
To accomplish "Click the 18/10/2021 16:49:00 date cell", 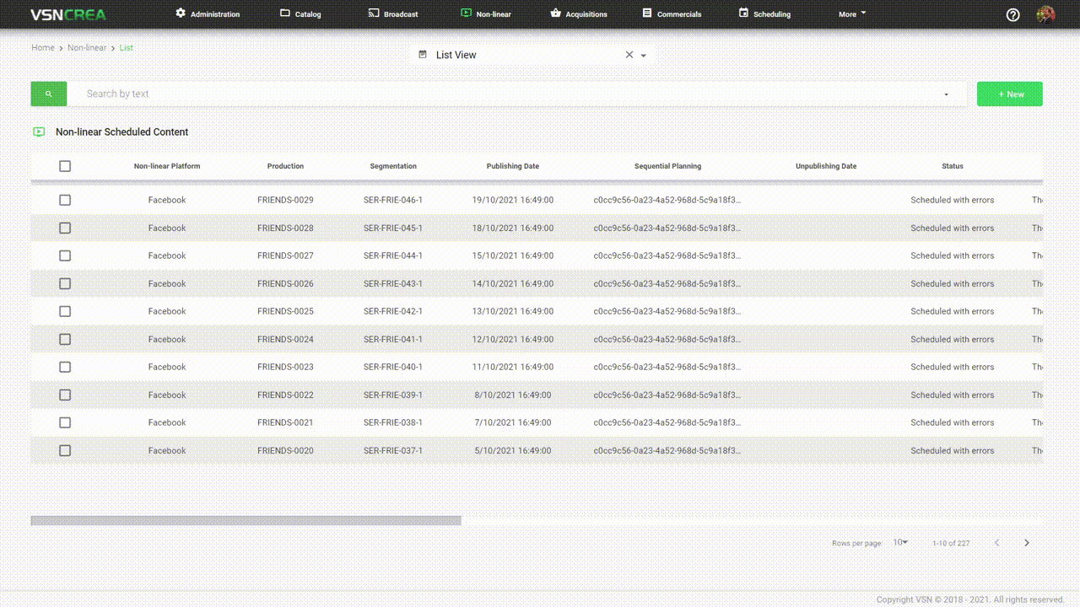I will [x=513, y=228].
